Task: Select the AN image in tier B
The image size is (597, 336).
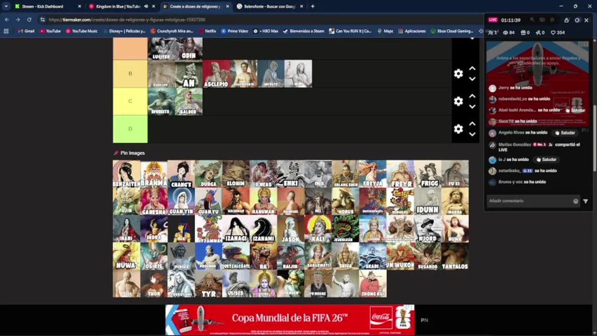Action: pyautogui.click(x=189, y=74)
